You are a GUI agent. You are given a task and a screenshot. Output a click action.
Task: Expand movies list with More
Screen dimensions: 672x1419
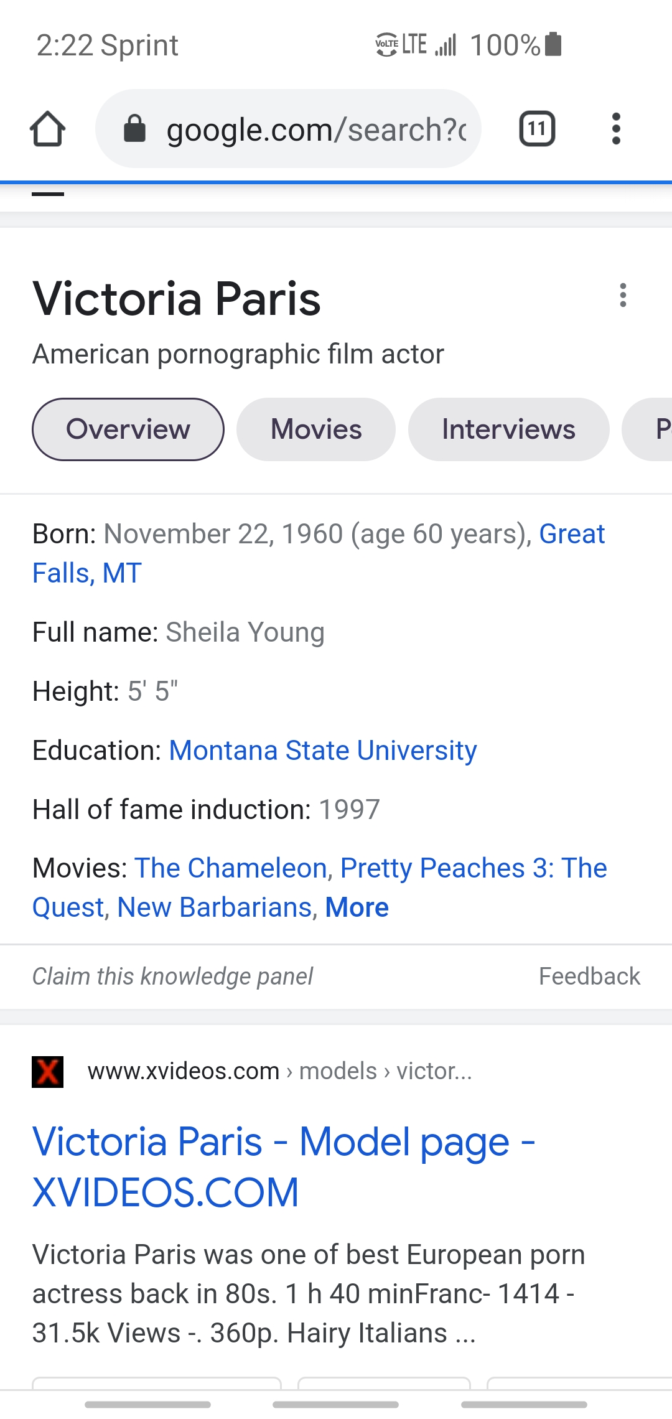(357, 907)
